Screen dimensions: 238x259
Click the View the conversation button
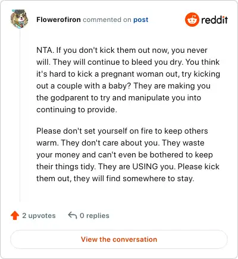(x=119, y=239)
